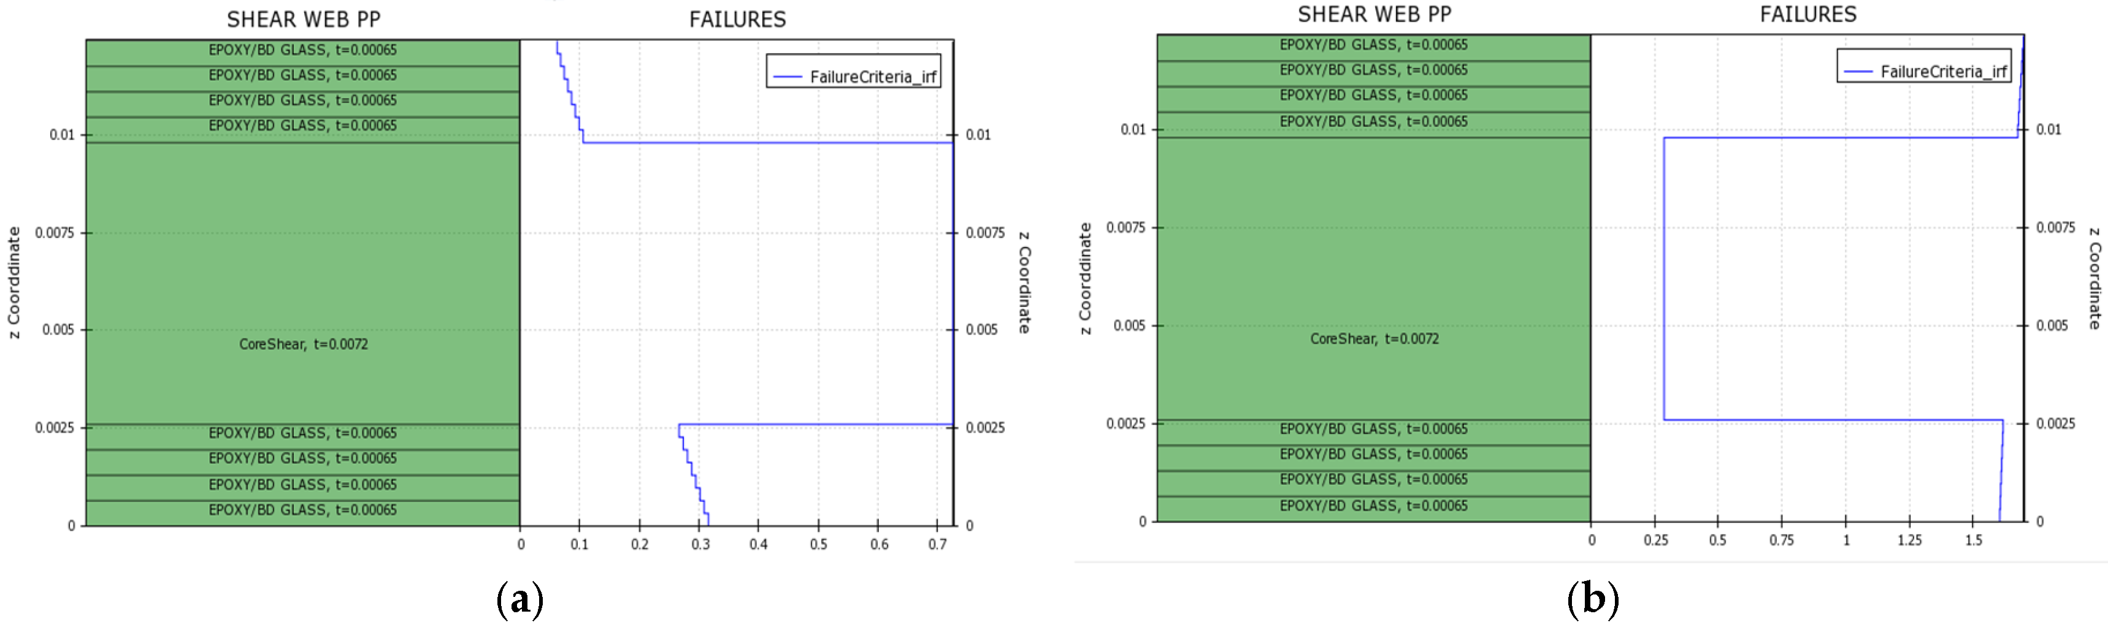Screen dimensions: 2108x630
Task: Select topmost EPOXY/BD GLASS layer in plot (b)
Action: 1374,46
